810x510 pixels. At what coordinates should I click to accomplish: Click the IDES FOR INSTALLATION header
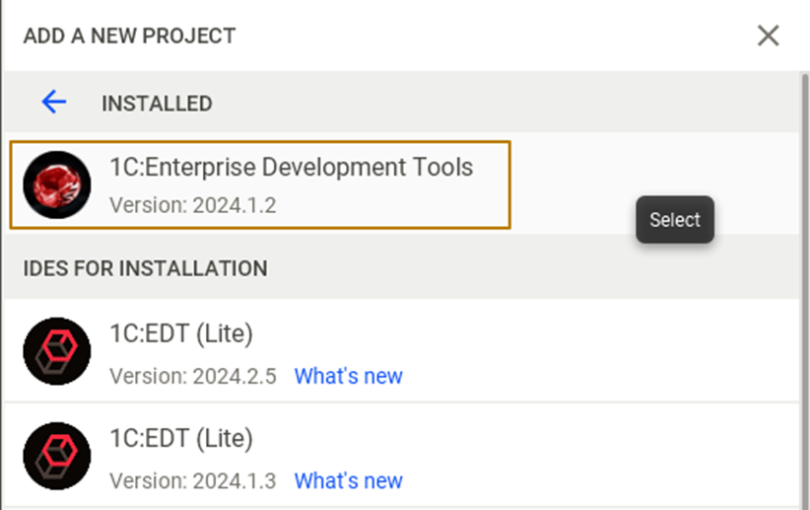coord(145,267)
